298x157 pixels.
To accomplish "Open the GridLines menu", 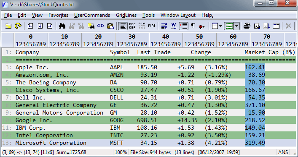I will [x=126, y=15].
